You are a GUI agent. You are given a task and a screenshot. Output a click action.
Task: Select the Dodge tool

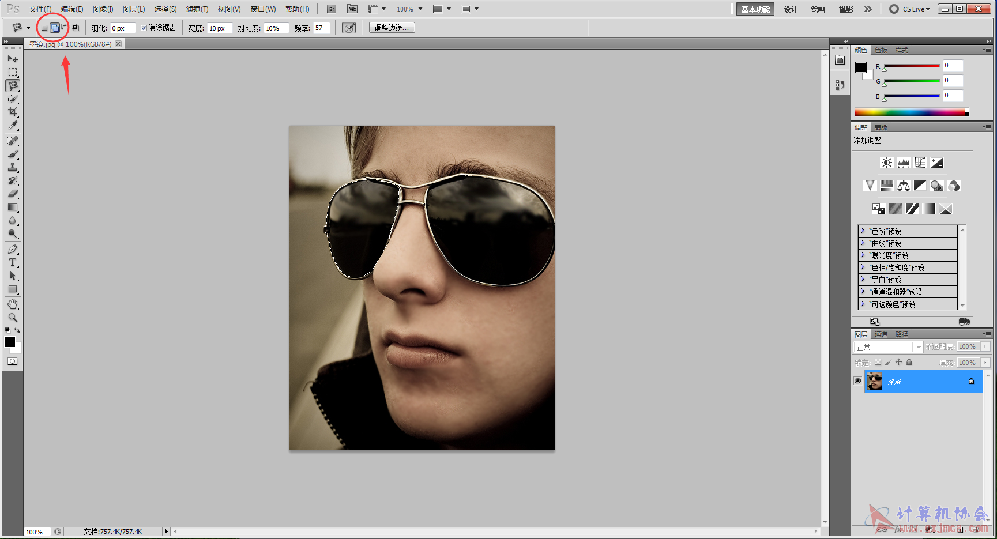[12, 233]
